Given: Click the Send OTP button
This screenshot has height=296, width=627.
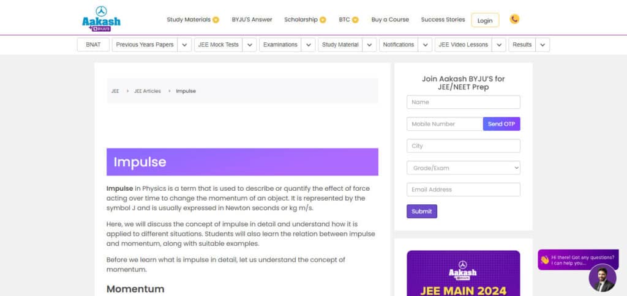Looking at the screenshot, I should tap(501, 124).
